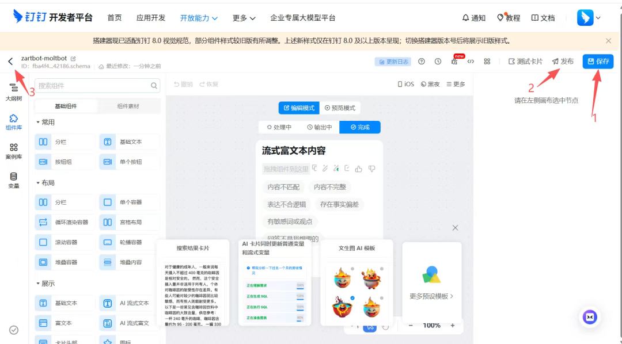Click the 保存 save button
The image size is (622, 344).
[x=598, y=61]
